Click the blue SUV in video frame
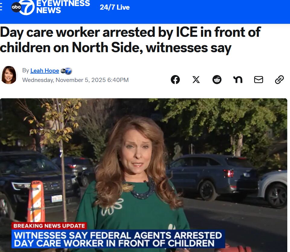The width and height of the screenshot is (290, 252). (213, 177)
